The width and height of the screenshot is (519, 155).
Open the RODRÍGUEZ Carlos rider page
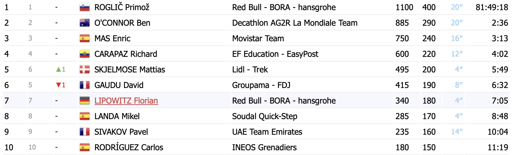(129, 148)
